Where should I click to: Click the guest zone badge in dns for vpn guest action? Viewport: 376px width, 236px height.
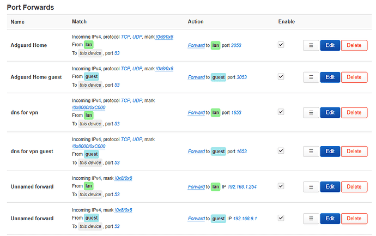click(x=218, y=151)
